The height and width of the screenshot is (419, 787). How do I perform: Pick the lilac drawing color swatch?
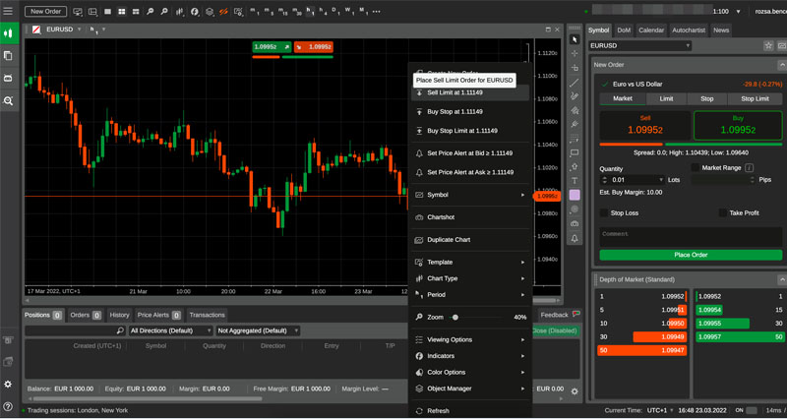575,195
